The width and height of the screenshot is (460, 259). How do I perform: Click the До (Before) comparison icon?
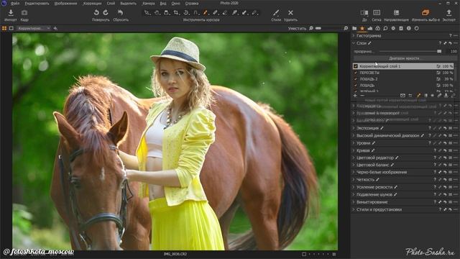pyautogui.click(x=364, y=13)
